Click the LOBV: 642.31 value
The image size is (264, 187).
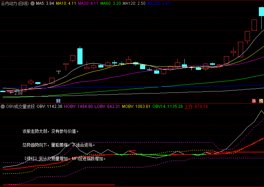click(107, 107)
